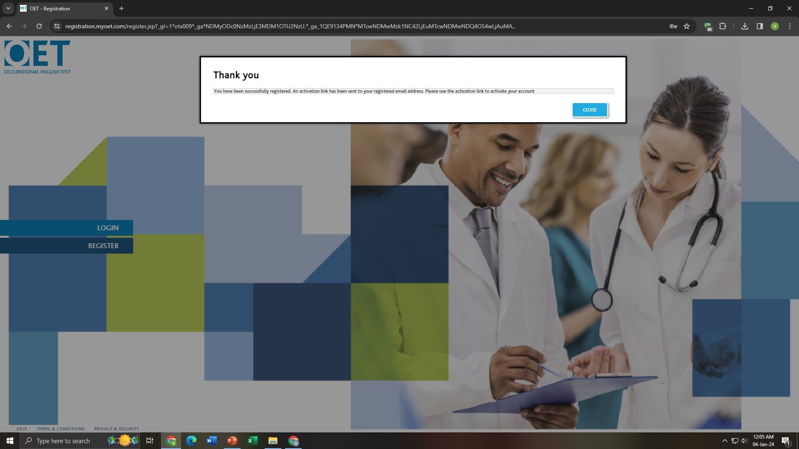Reload the current page
Image resolution: width=799 pixels, height=449 pixels.
tap(39, 26)
